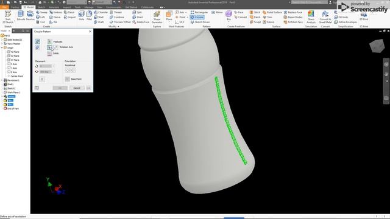The height and width of the screenshot is (219, 390).
Task: Click the Direct edit tool
Action: 138,17
